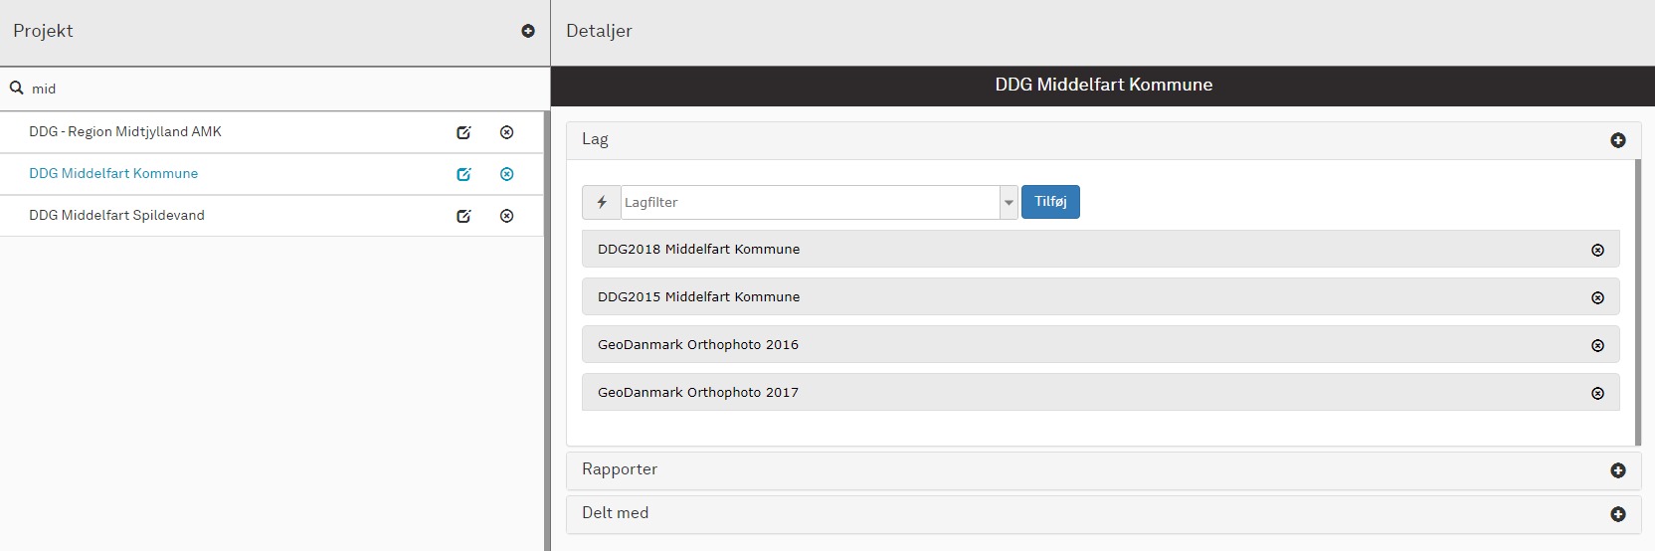
Task: Add a new project with plus icon
Action: [x=528, y=31]
